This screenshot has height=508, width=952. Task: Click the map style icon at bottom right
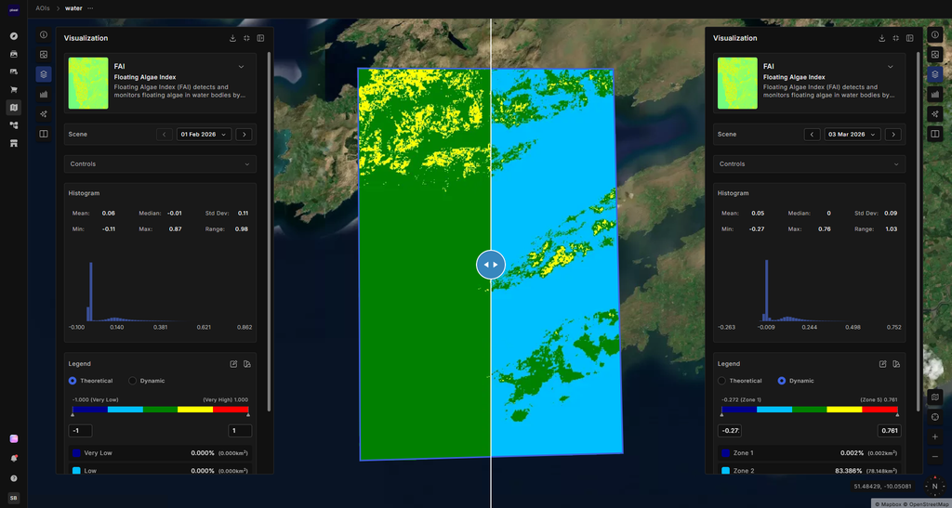coord(935,397)
